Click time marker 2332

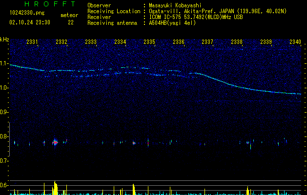click(61, 42)
